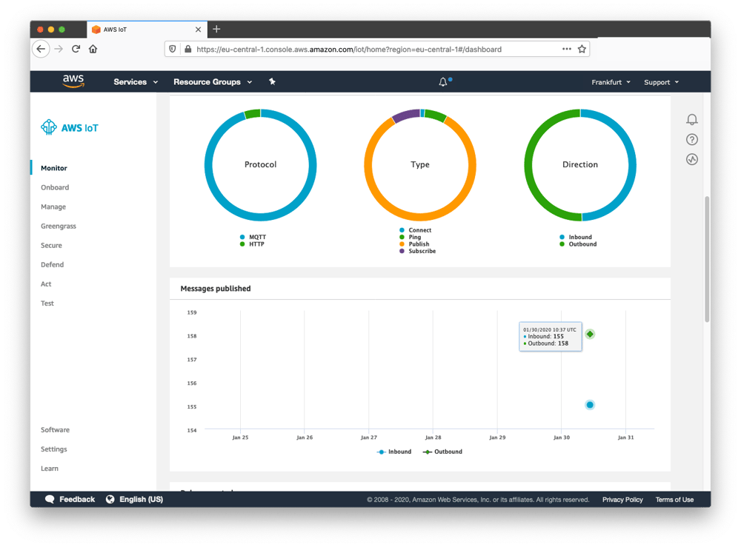Click the "Messages published" heading

coord(216,289)
